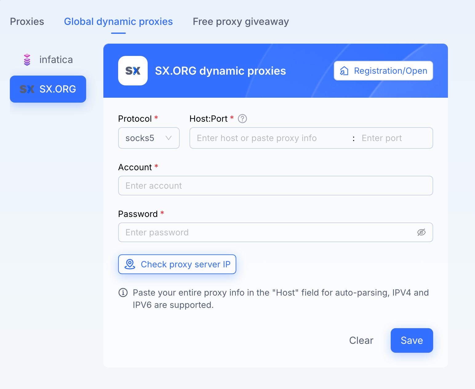475x389 pixels.
Task: Click the map pin icon on Check proxy button
Action: [130, 264]
